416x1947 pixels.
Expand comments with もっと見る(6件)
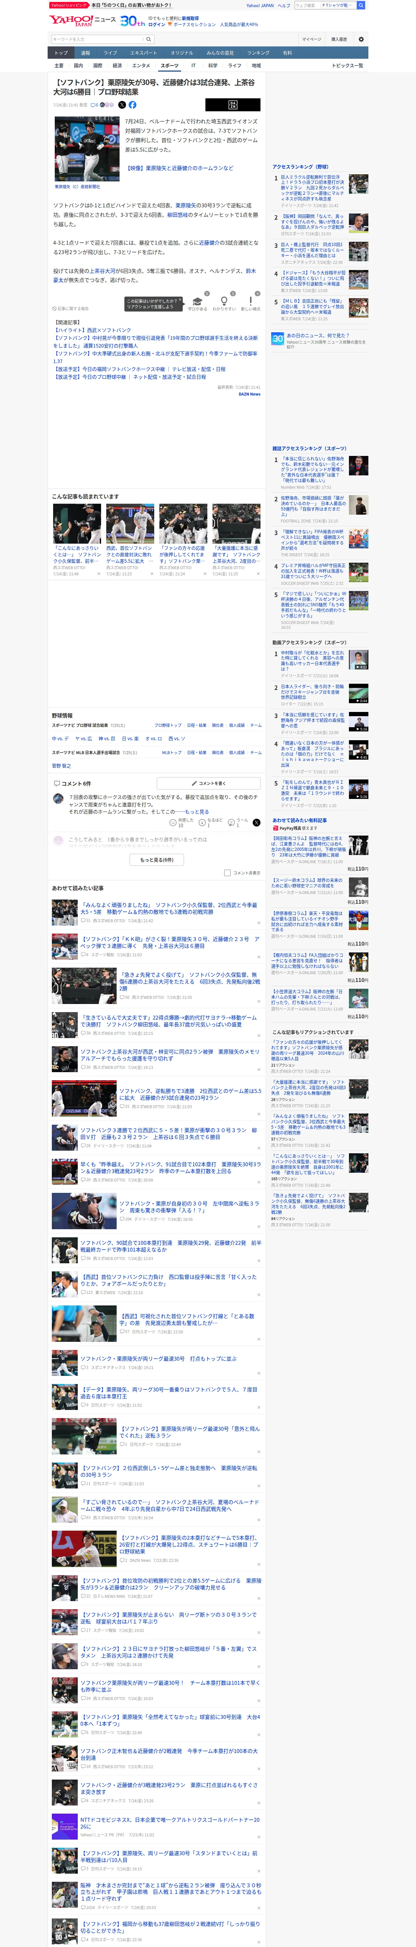click(x=157, y=859)
